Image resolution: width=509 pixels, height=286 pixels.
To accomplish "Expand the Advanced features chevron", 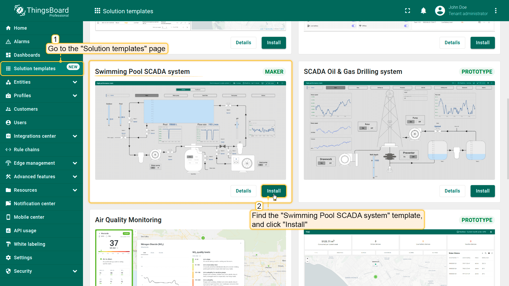I will coord(75,177).
